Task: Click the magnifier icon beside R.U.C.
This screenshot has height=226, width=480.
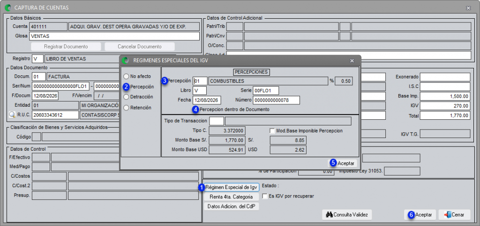Action: pyautogui.click(x=12, y=115)
